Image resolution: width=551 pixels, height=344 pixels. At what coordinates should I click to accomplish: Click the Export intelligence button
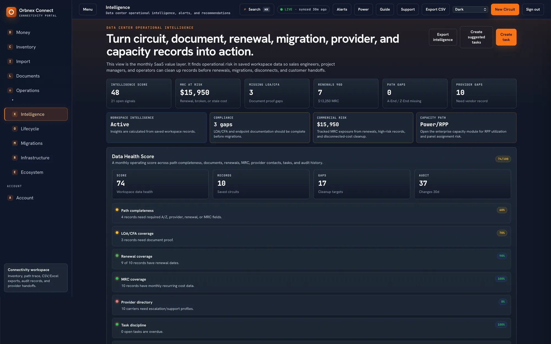pyautogui.click(x=443, y=37)
